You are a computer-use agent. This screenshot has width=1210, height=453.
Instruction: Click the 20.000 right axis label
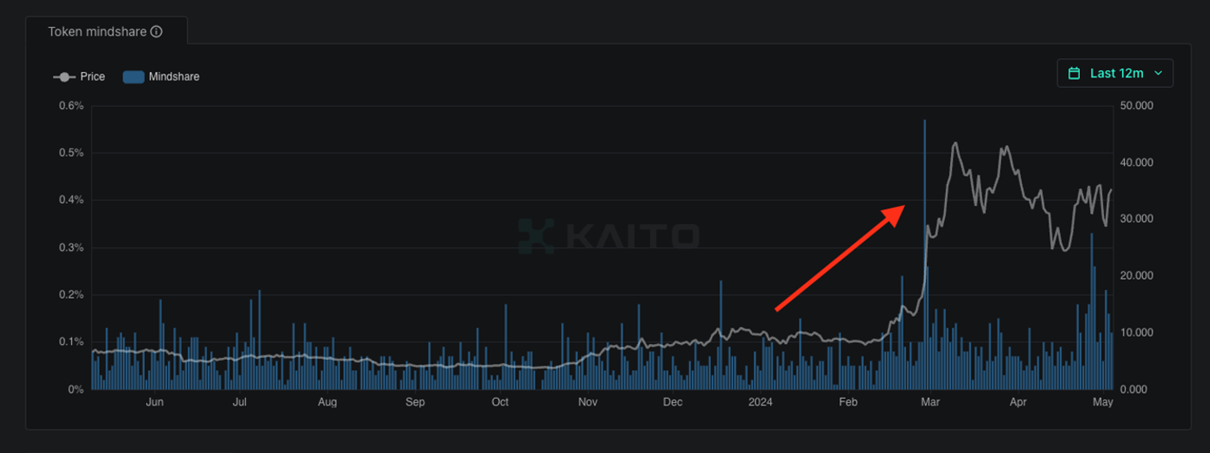[x=1136, y=276]
